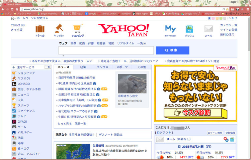Click the sidebar GYAO! icon

point(14,122)
